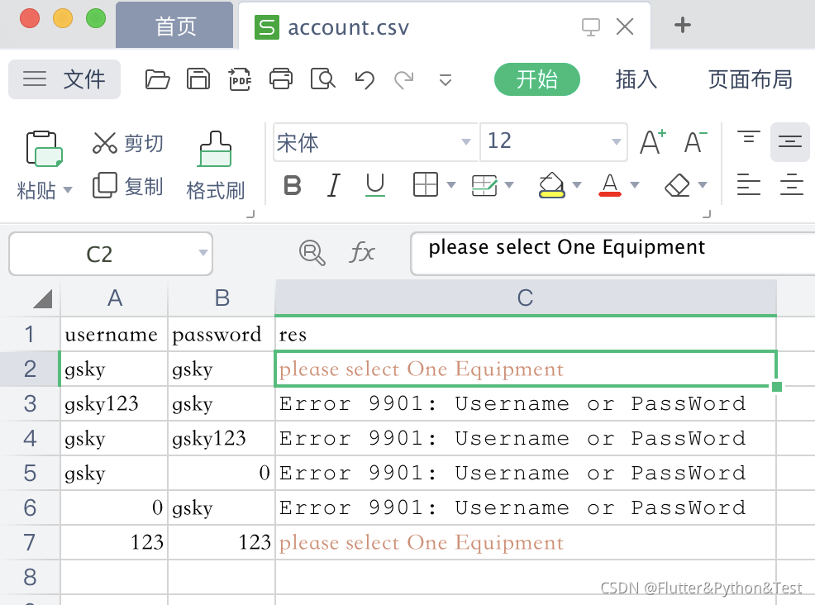Select row 5 header

(x=30, y=473)
